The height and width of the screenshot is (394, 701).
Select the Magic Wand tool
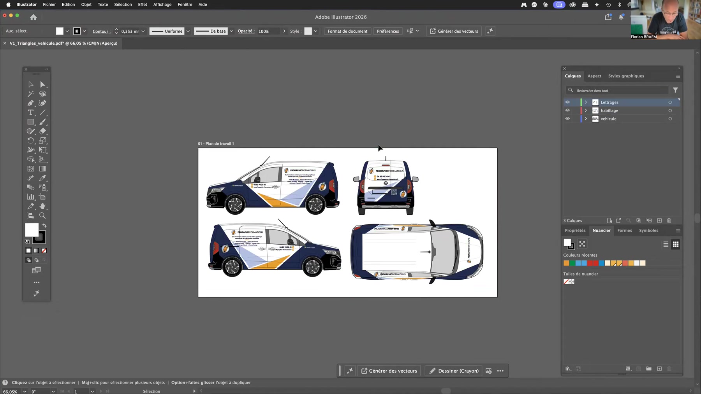(x=30, y=94)
